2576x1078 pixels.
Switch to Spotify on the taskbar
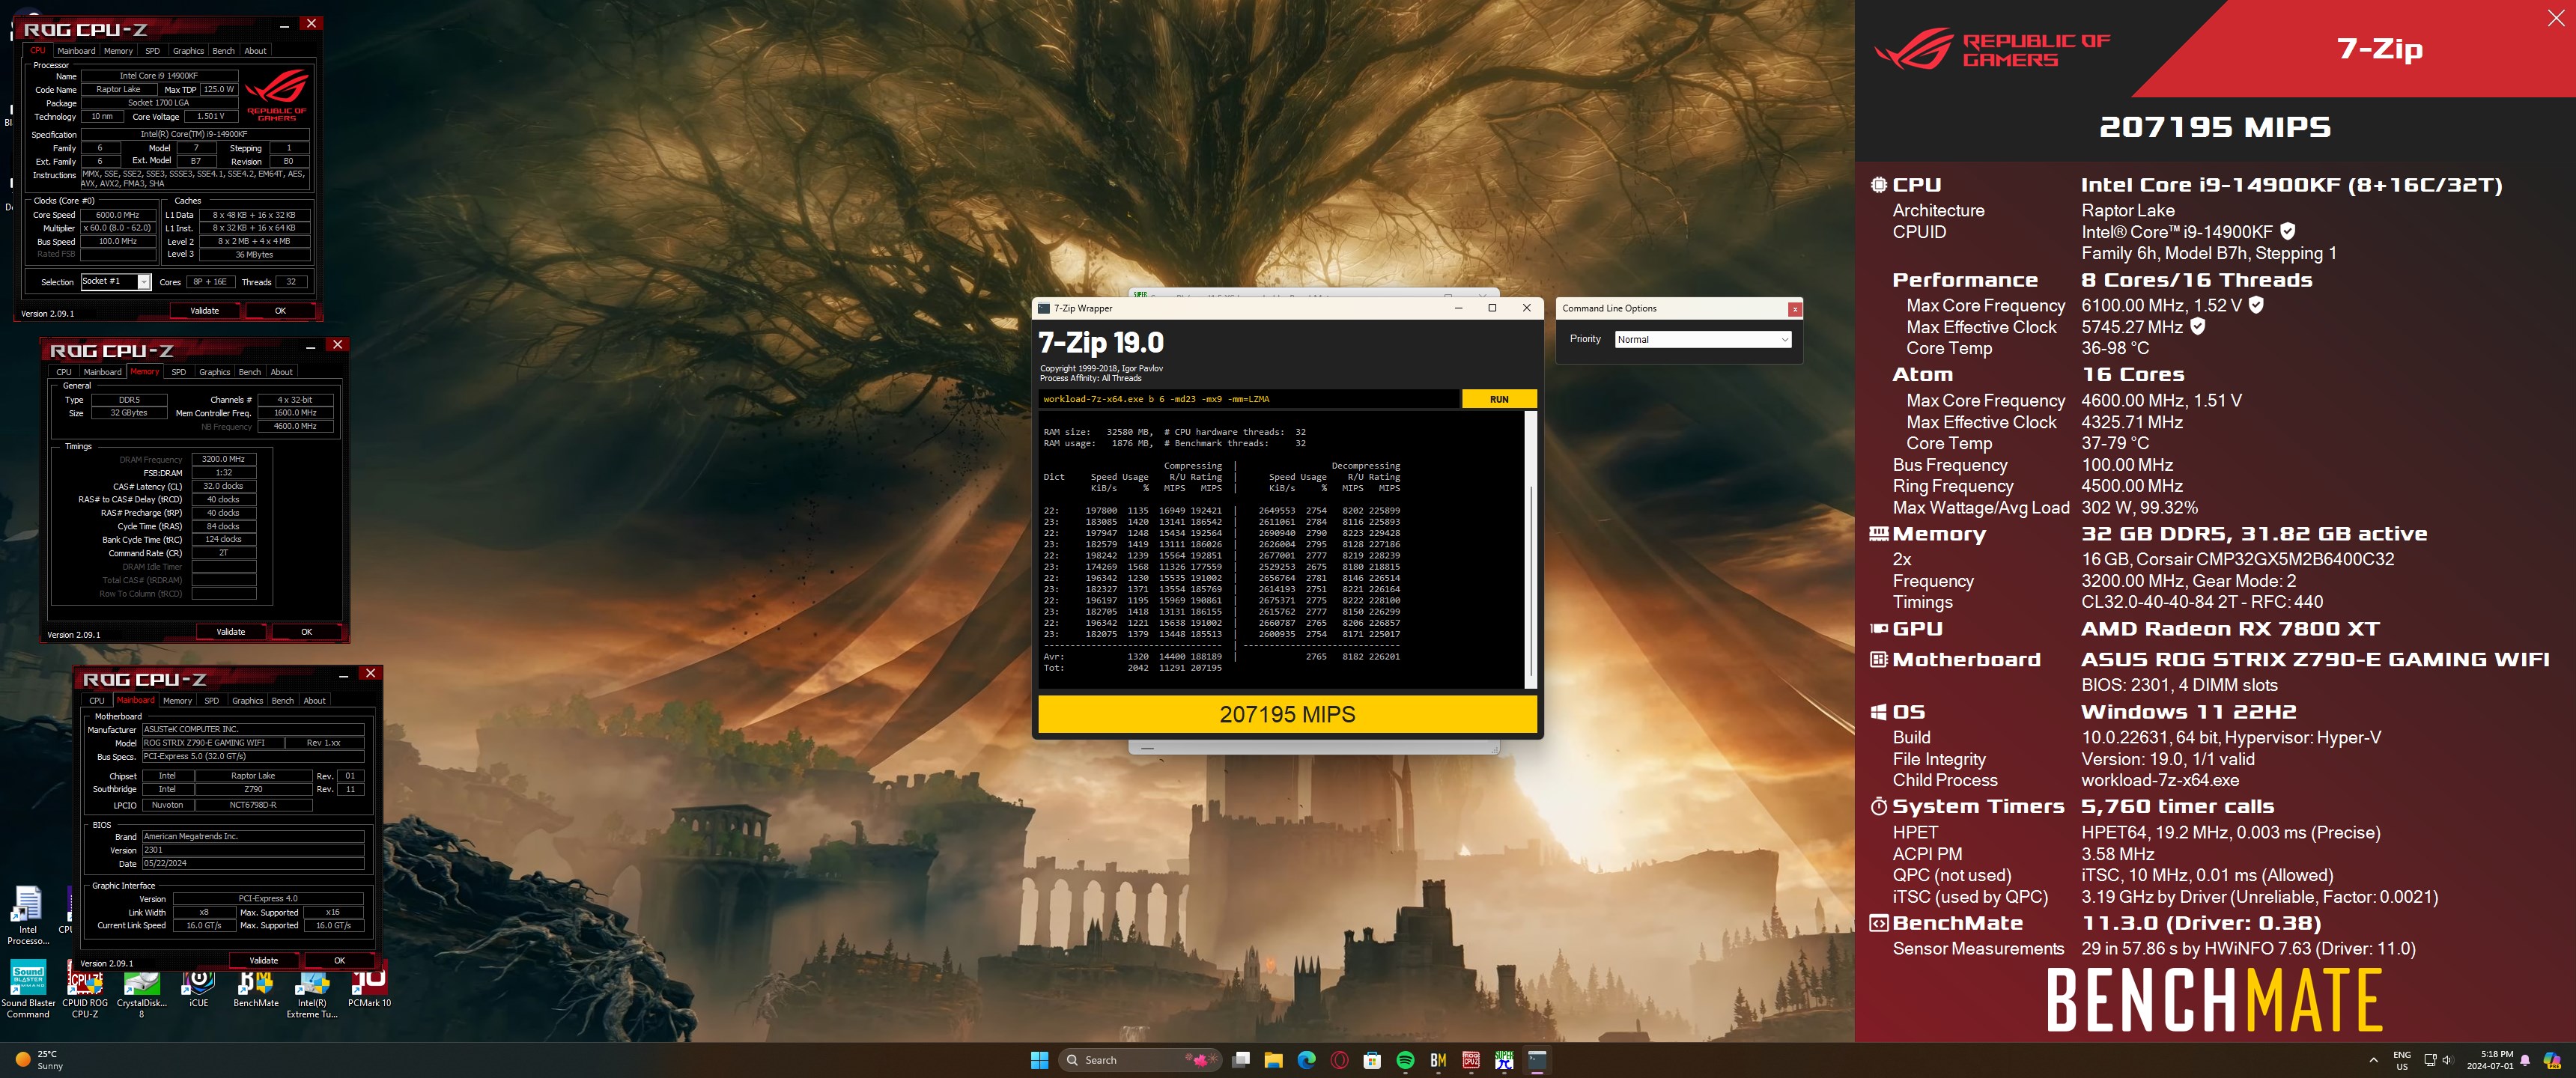(1405, 1060)
